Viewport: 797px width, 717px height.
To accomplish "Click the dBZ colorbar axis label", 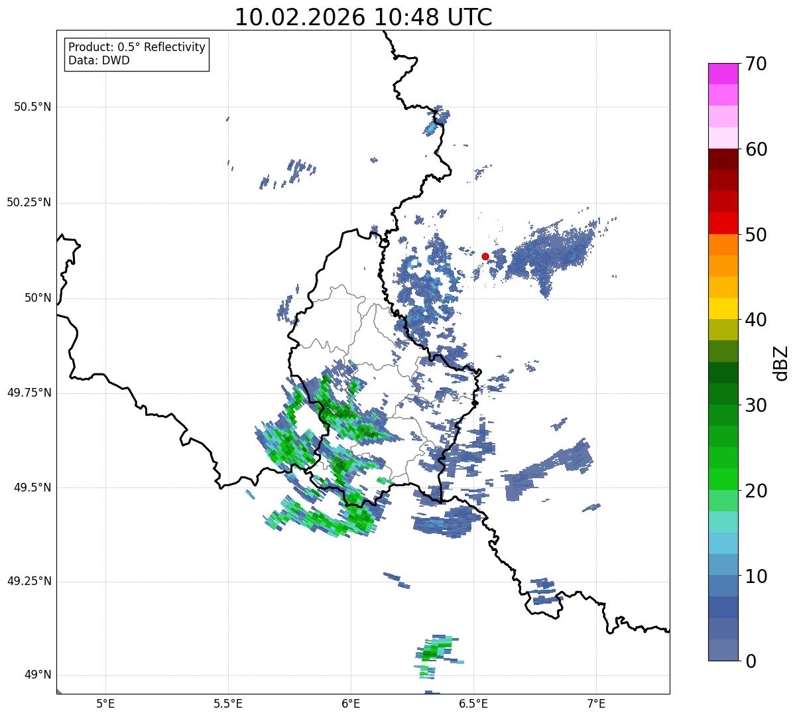I will pos(781,363).
